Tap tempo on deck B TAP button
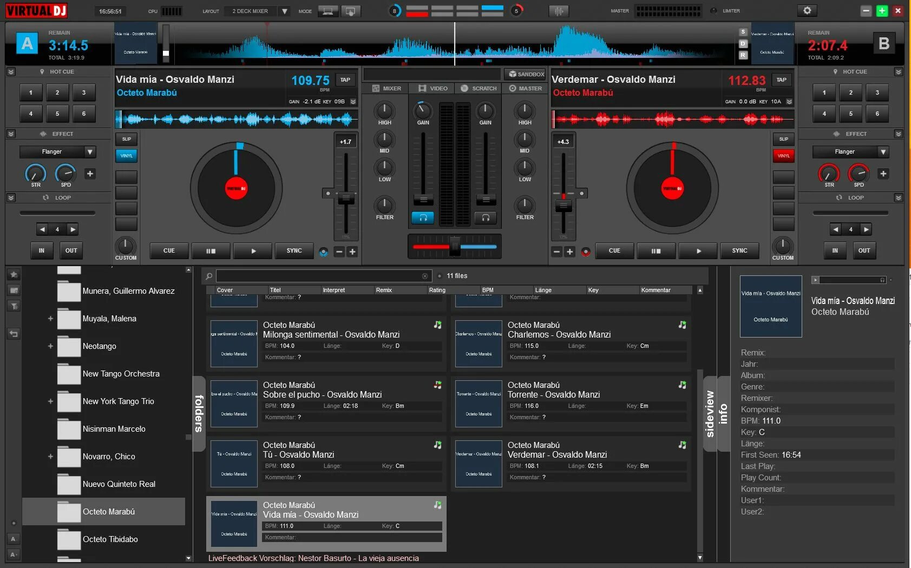Viewport: 911px width, 568px height. [781, 80]
